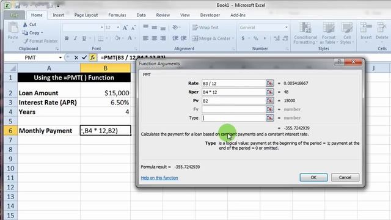Center text horizontally in cell

pyautogui.click(x=155, y=38)
